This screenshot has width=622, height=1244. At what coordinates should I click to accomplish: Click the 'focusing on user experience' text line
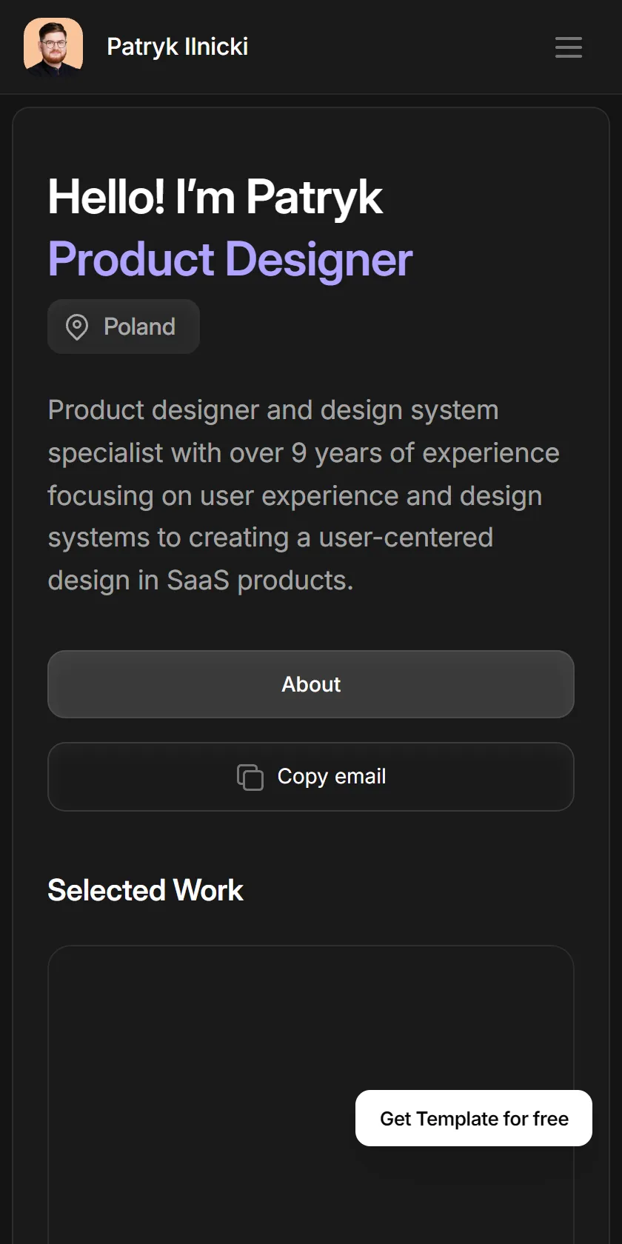pos(295,496)
